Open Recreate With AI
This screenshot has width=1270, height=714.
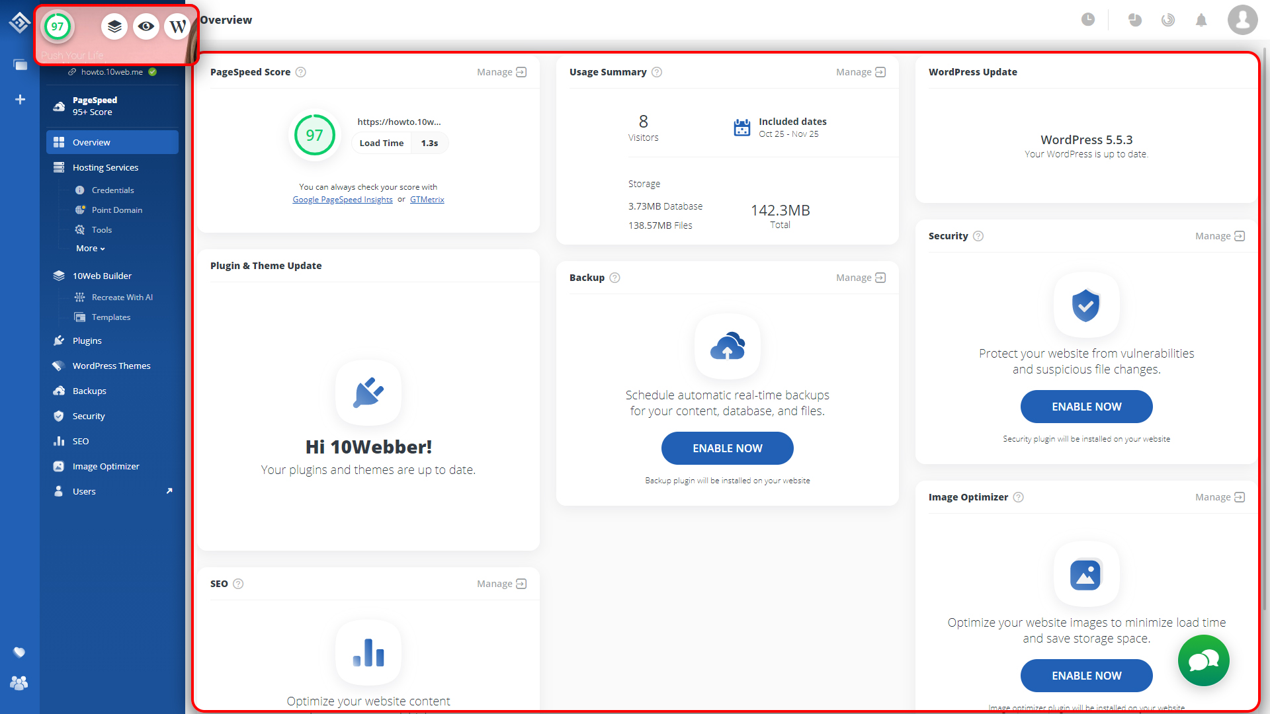tap(122, 297)
